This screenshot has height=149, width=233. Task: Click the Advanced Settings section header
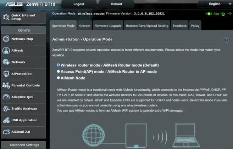point(23,145)
